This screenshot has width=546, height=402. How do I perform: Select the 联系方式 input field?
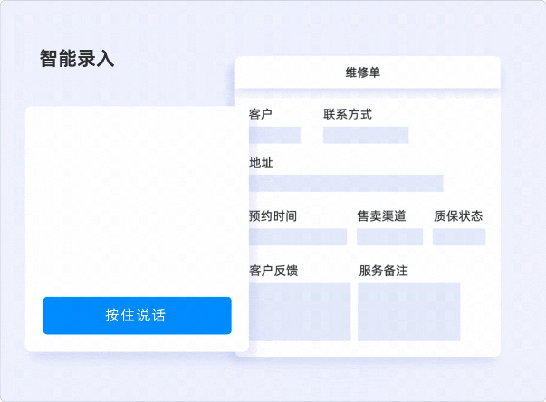(365, 135)
